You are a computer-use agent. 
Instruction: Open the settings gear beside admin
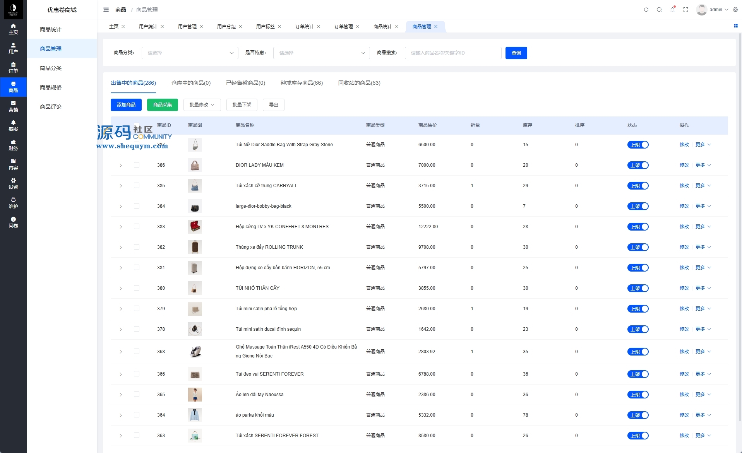(x=735, y=10)
